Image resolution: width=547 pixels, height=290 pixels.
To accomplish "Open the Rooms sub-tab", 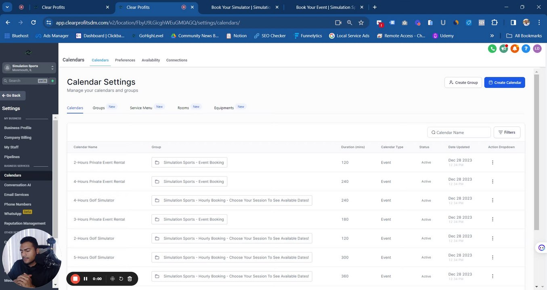I will click(183, 108).
